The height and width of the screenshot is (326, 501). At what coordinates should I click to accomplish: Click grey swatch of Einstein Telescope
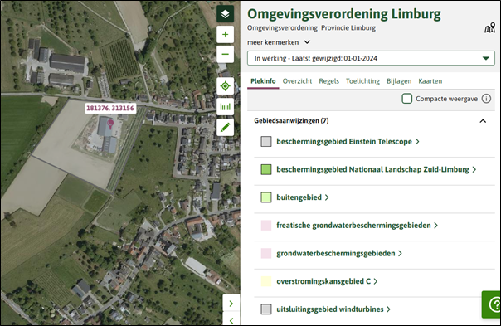pyautogui.click(x=266, y=142)
